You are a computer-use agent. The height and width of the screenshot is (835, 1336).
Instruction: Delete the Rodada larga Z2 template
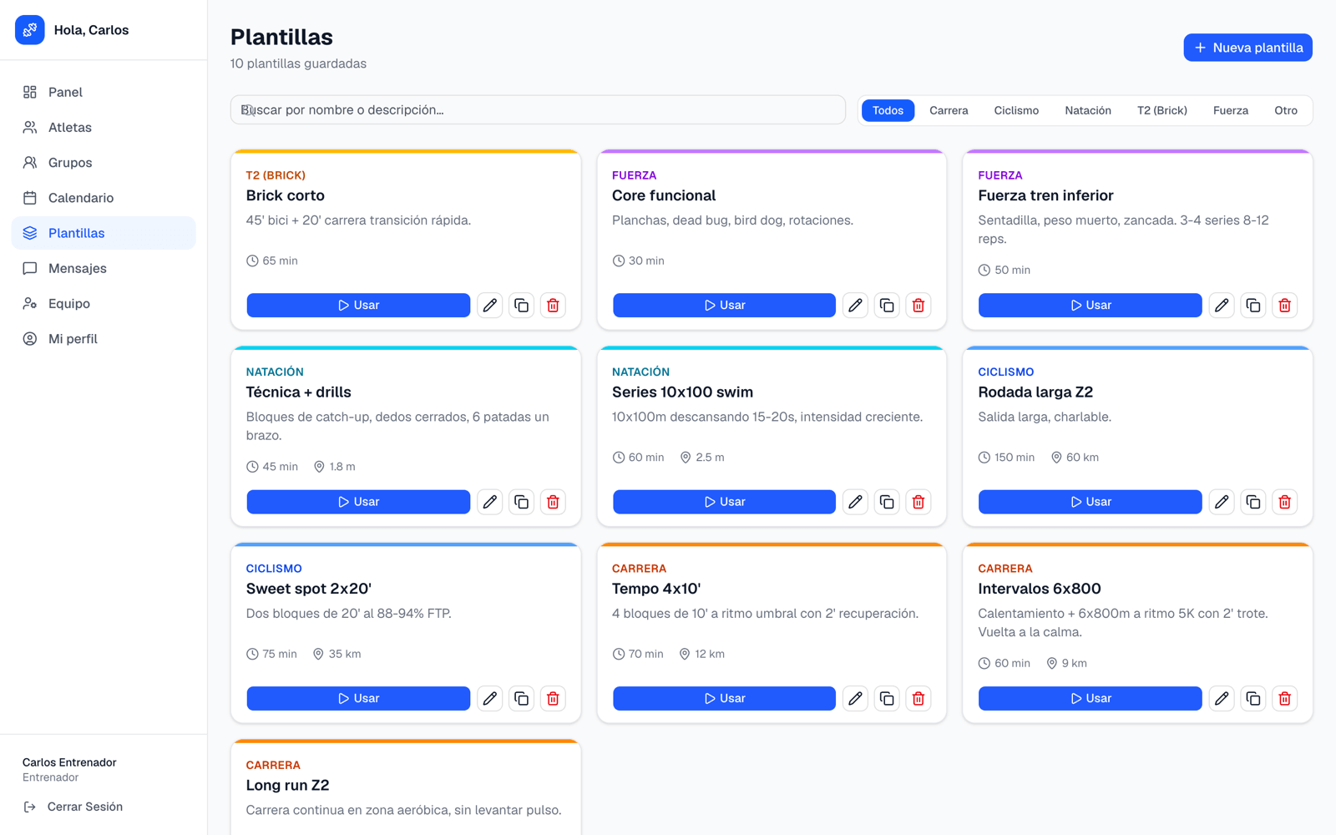1285,502
